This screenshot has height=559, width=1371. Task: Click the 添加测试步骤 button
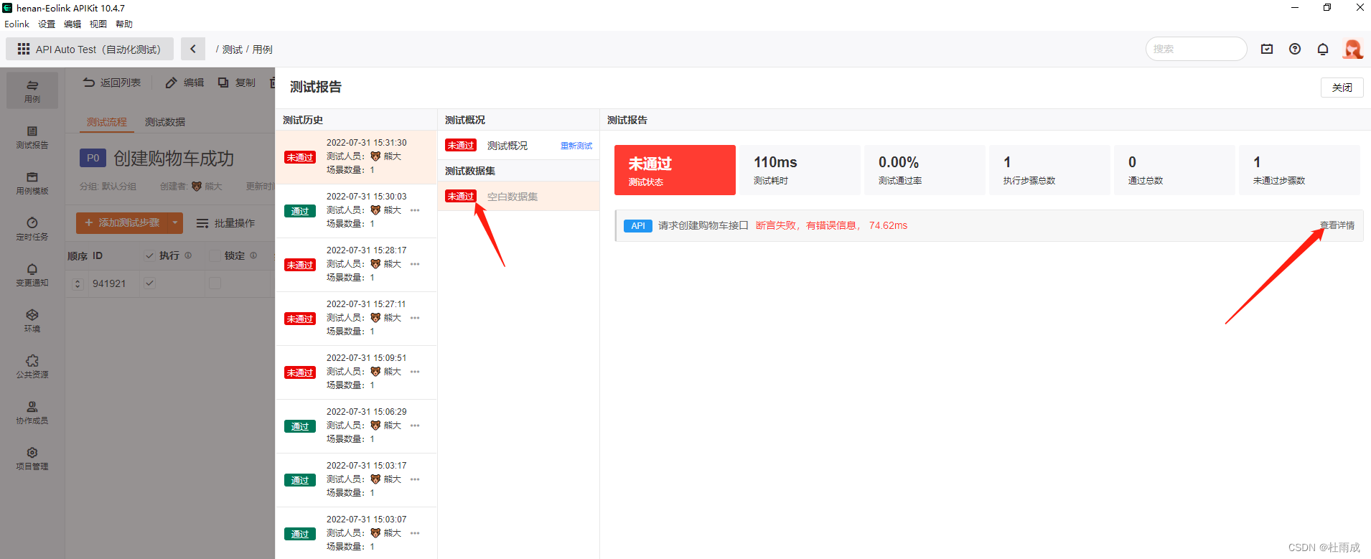point(122,223)
